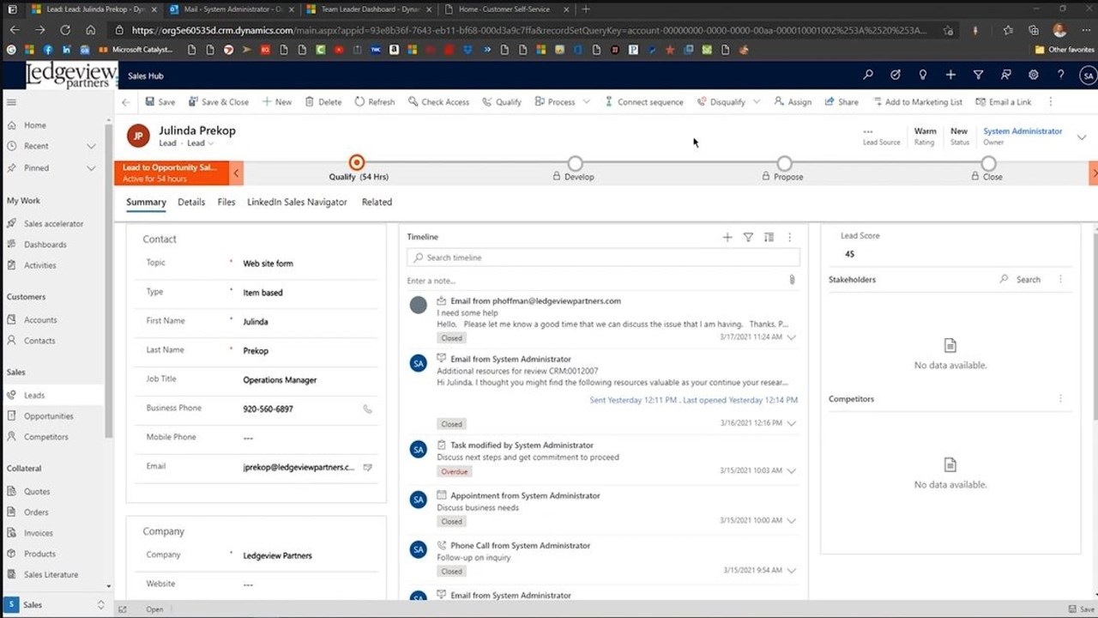Qualify the lead Julinda Prekop

(502, 101)
